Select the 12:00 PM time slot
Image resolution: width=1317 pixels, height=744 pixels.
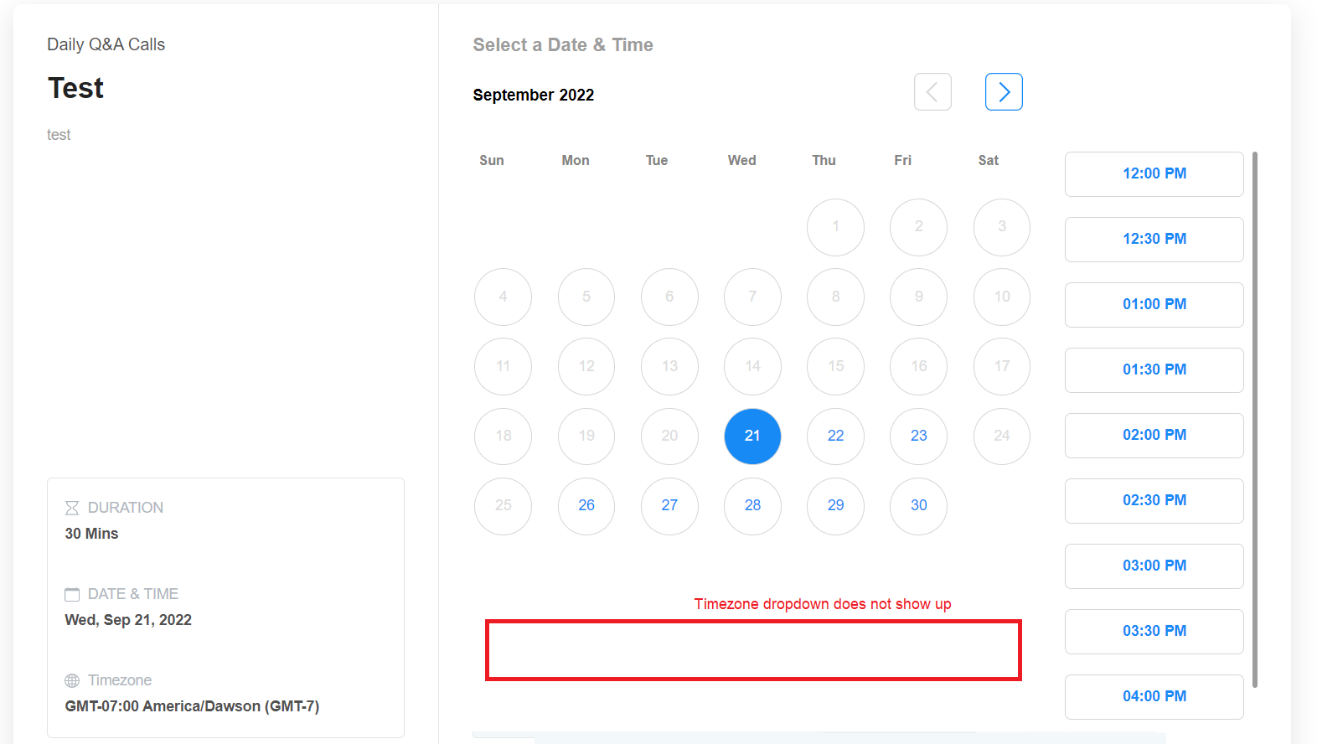(x=1154, y=173)
